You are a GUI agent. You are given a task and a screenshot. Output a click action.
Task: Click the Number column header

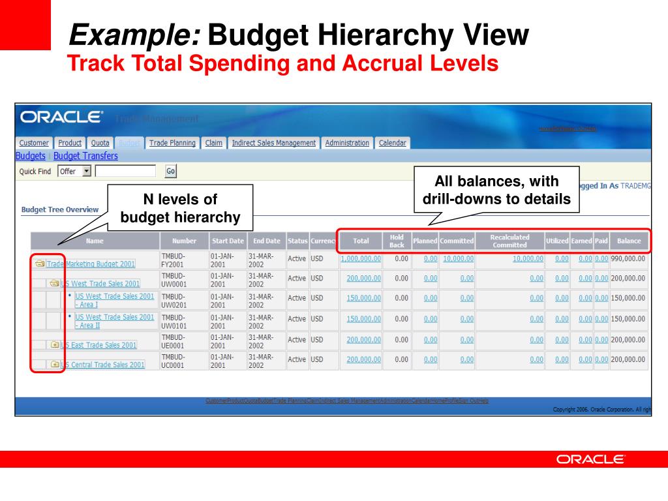tap(184, 241)
